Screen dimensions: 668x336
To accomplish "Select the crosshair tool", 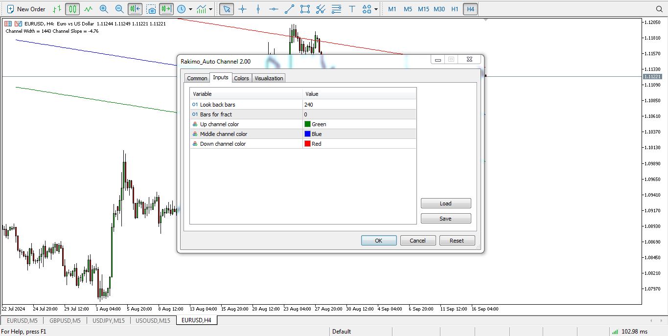I will pos(242,9).
